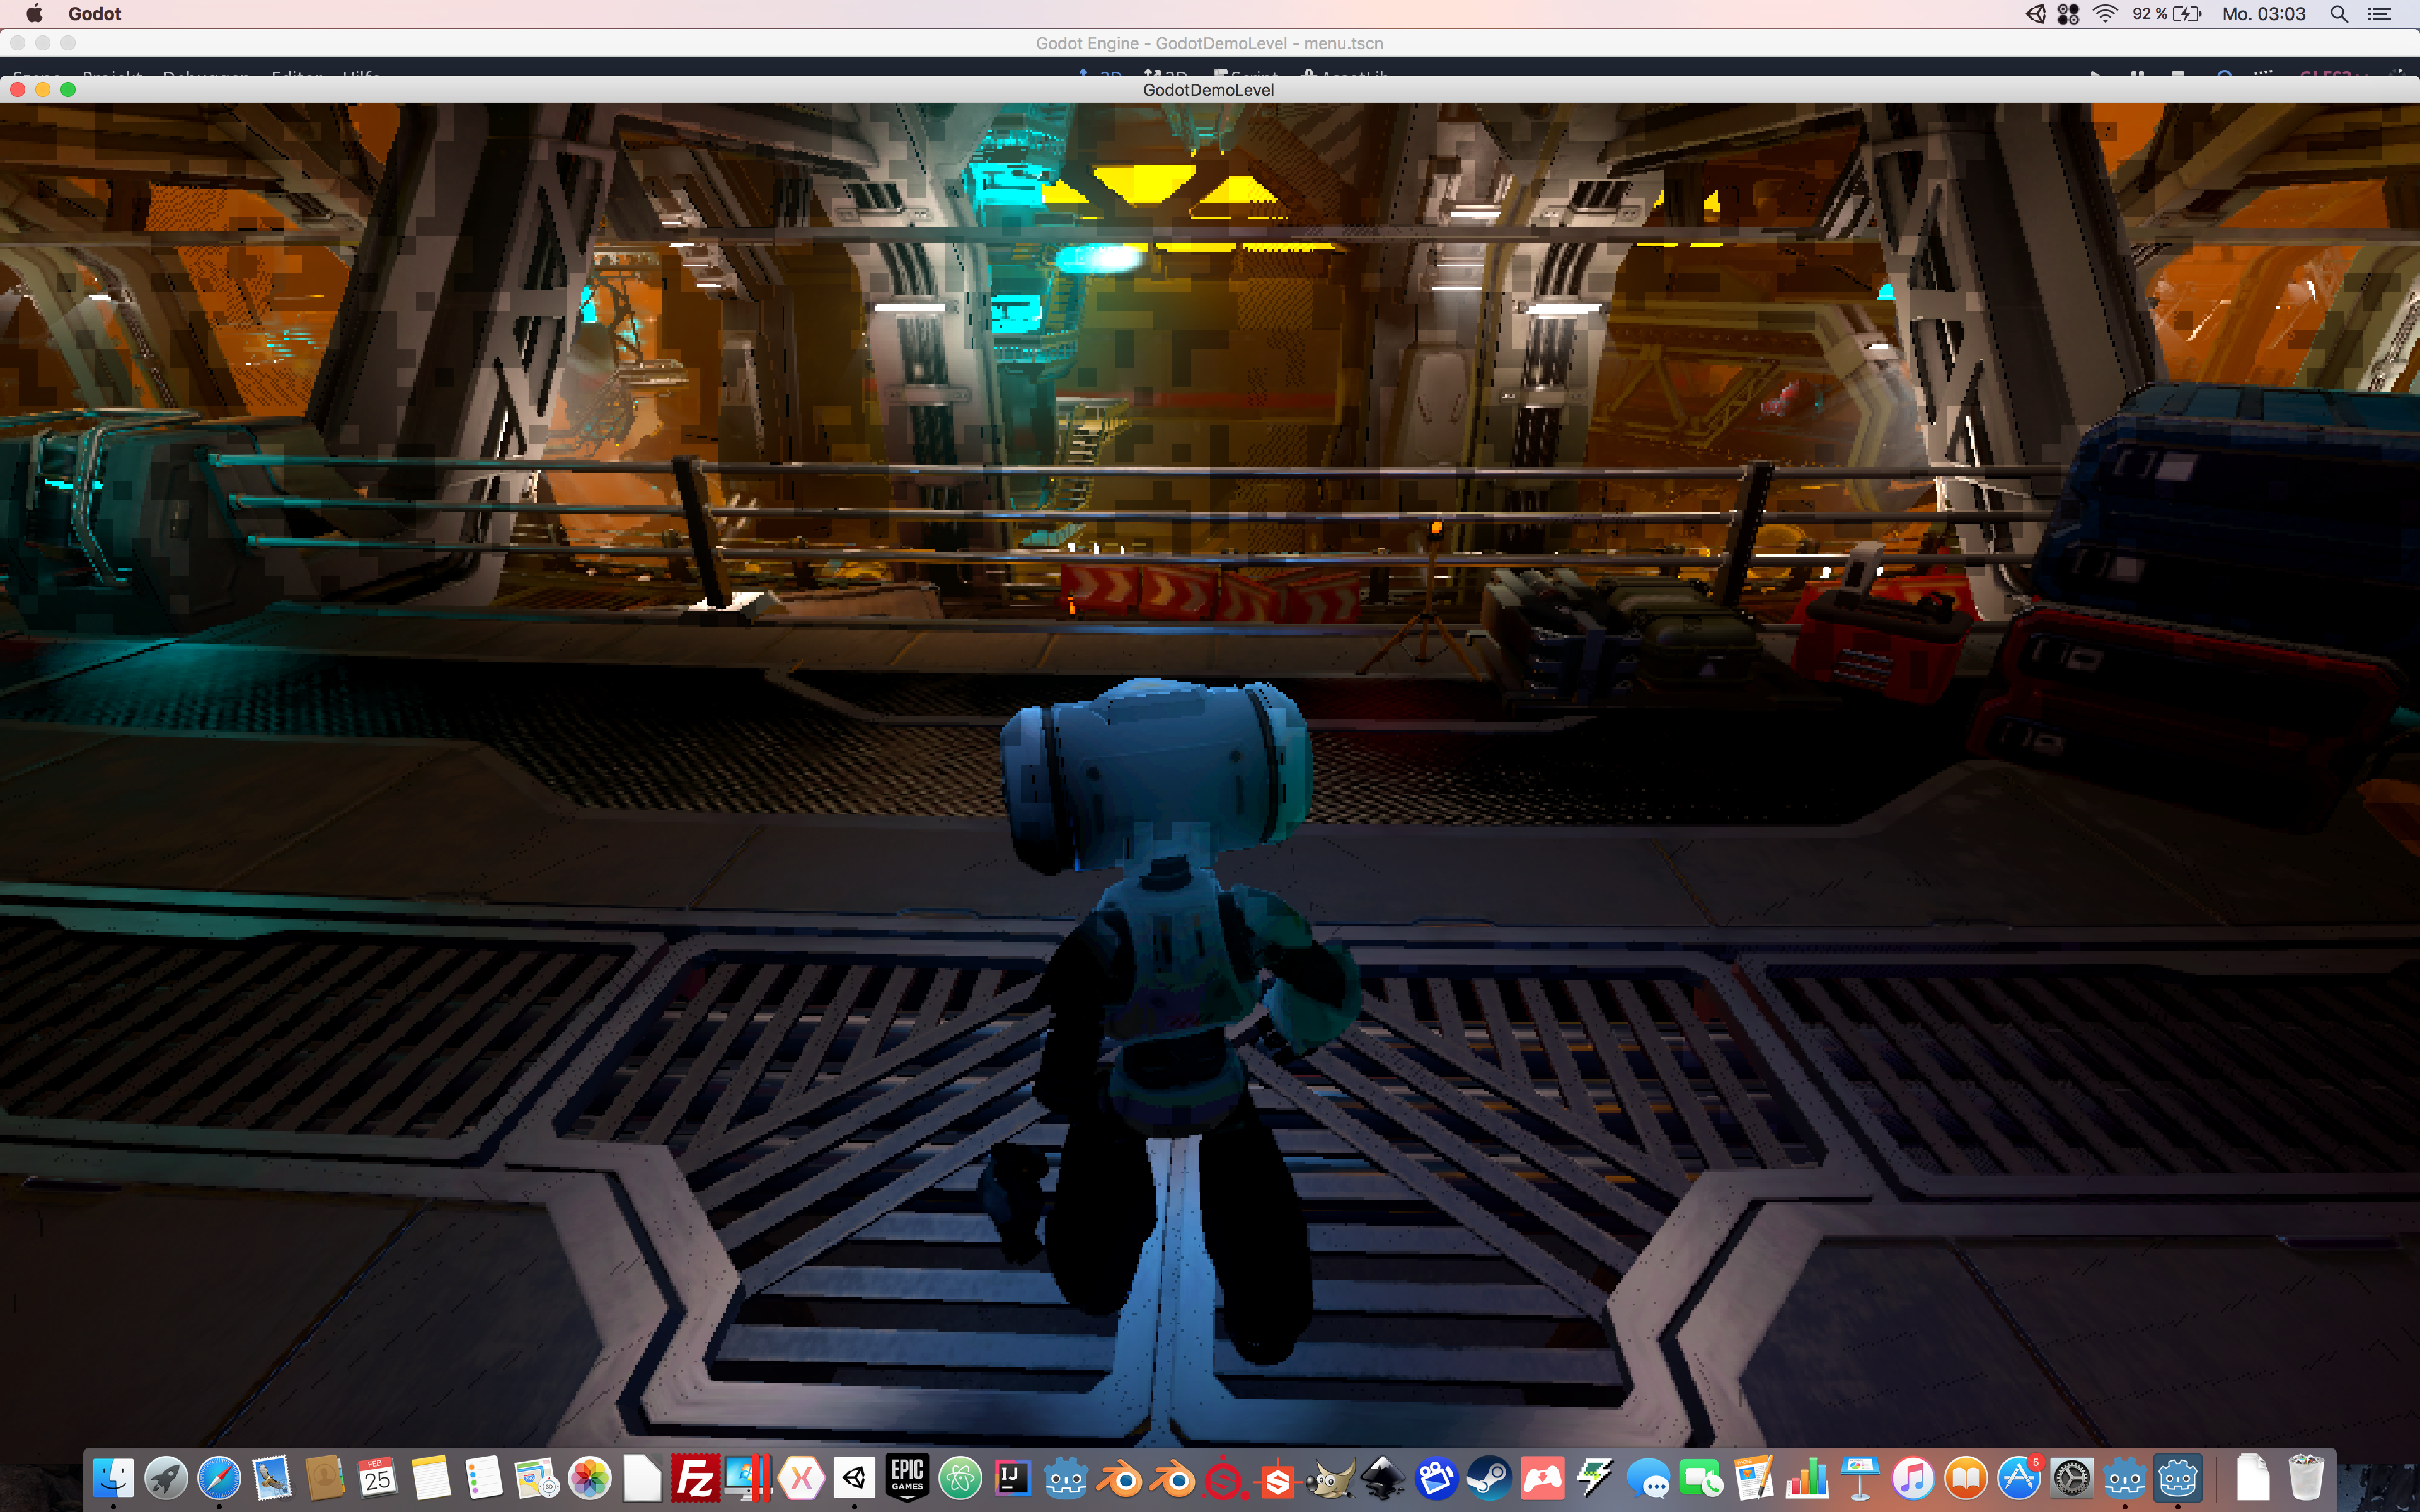Open FileZilla from the dock

pos(695,1478)
